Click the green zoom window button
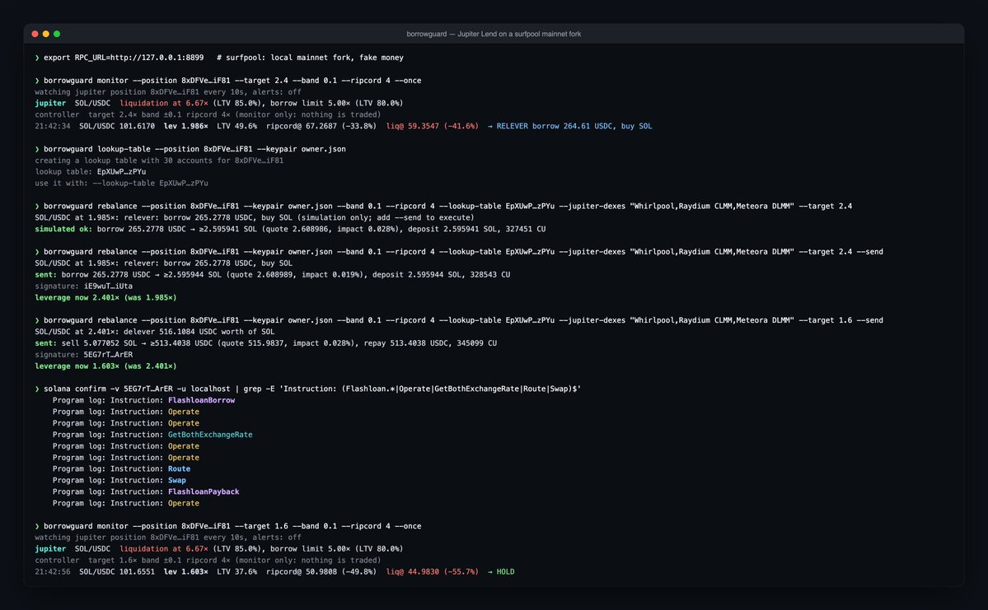 [57, 34]
